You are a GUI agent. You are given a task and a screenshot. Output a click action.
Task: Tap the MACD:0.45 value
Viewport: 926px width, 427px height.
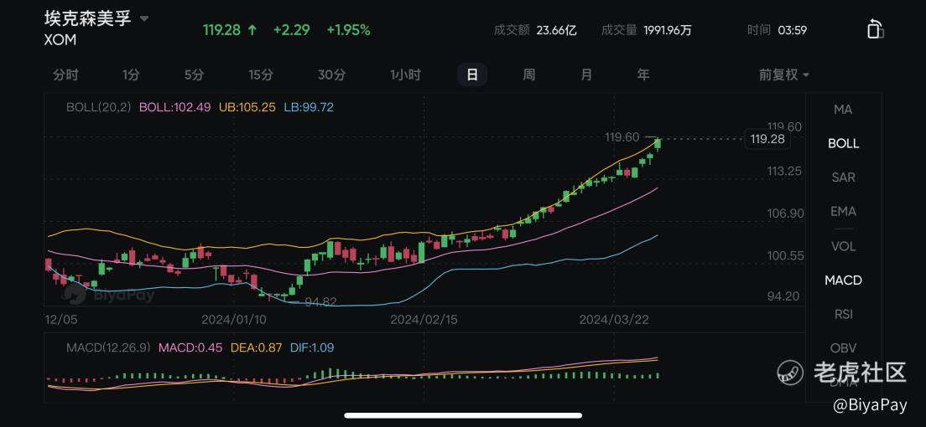(x=190, y=347)
